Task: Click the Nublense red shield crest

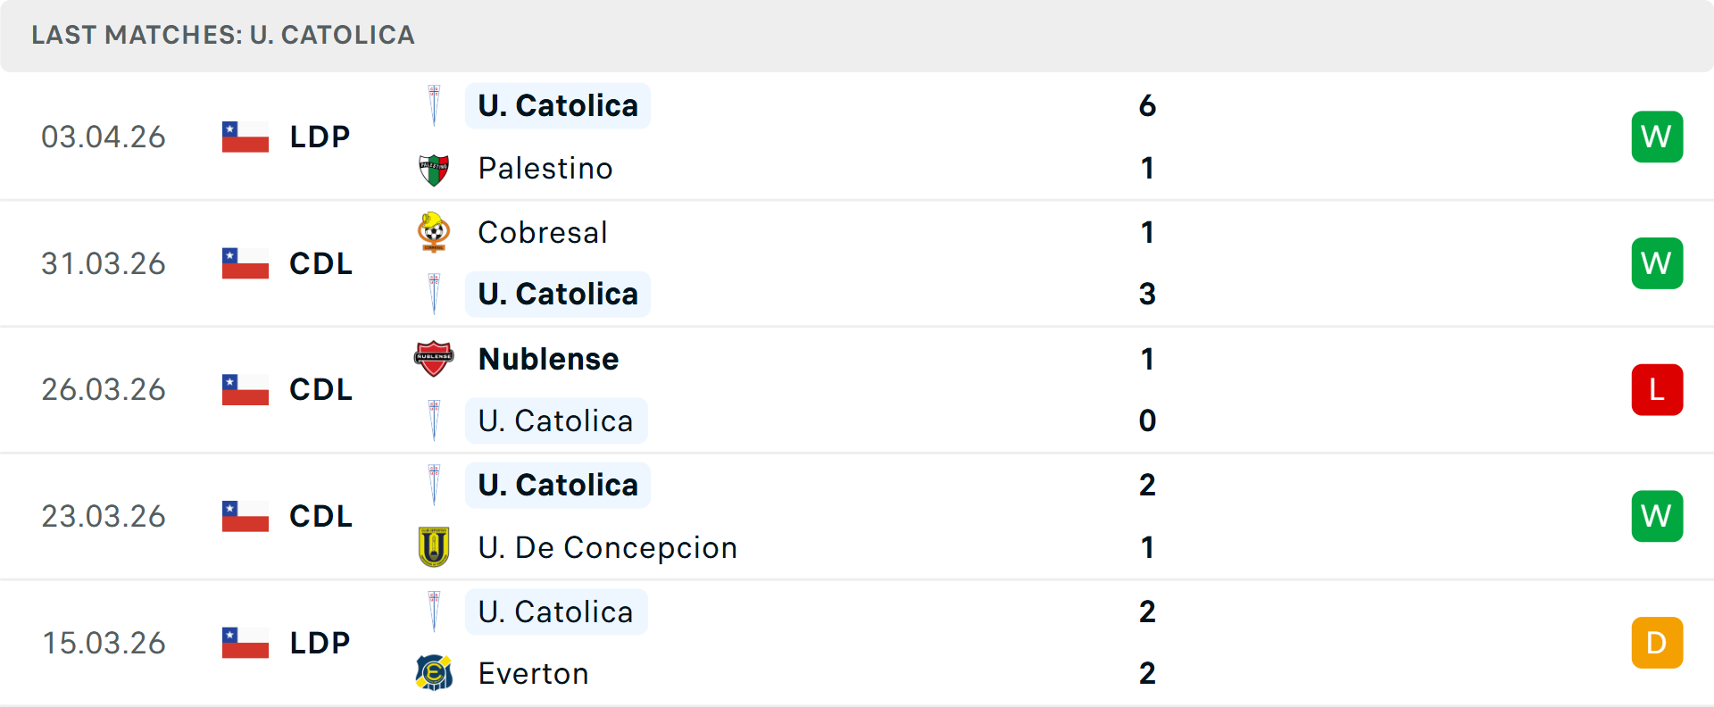Action: [434, 359]
